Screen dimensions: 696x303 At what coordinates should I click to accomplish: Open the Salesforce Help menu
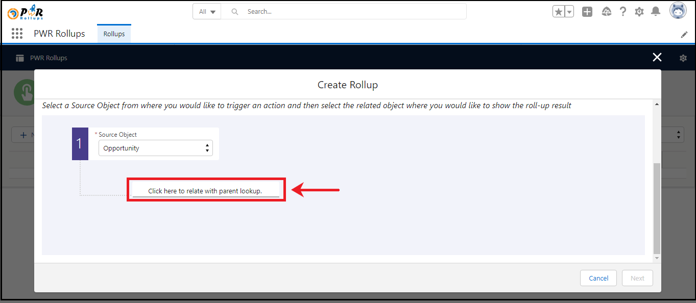pos(622,11)
